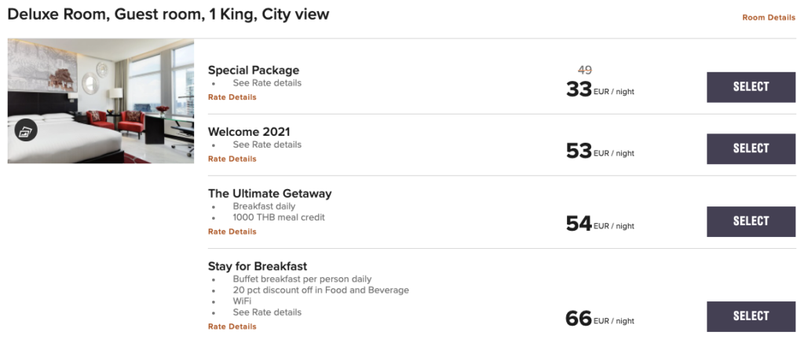Screen dimensions: 804x343
Task: Select the Special Package rate
Action: tap(751, 87)
